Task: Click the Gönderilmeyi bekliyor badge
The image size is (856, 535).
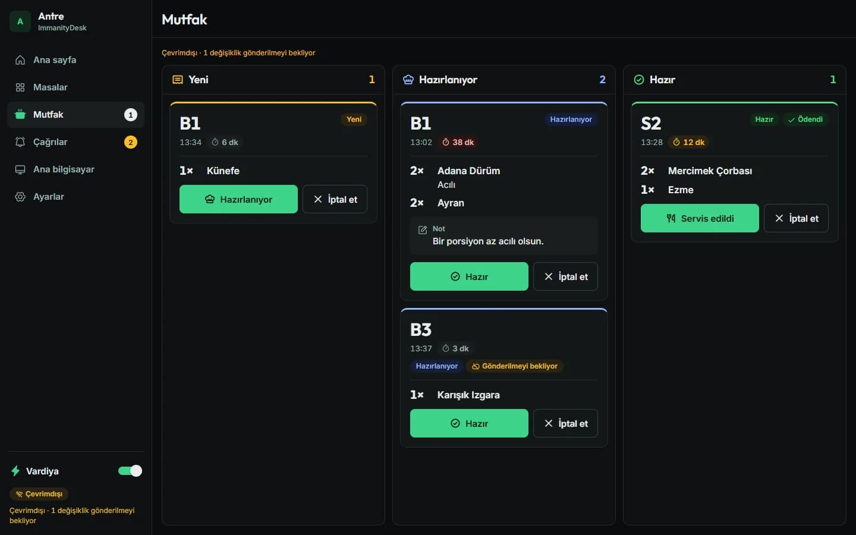Action: [515, 366]
